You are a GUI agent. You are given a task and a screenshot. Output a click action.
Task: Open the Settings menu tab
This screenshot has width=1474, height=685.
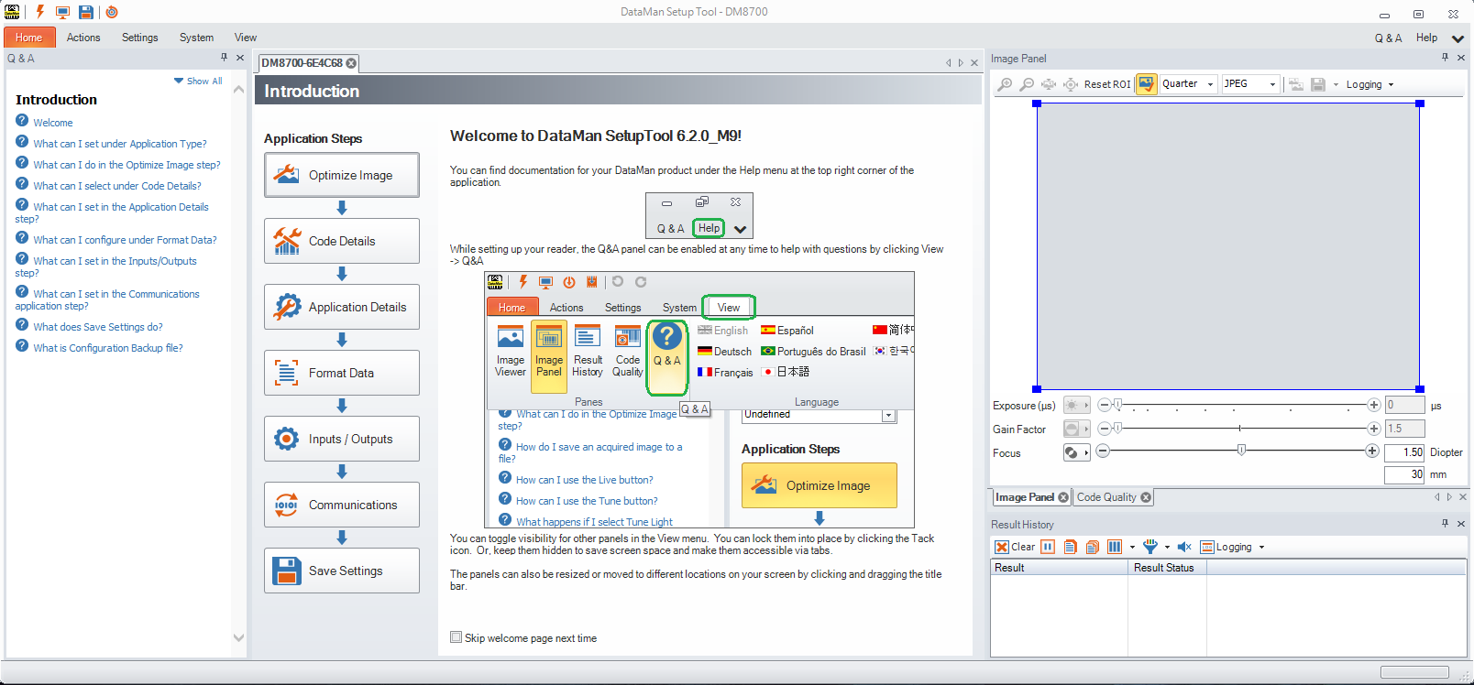[139, 38]
